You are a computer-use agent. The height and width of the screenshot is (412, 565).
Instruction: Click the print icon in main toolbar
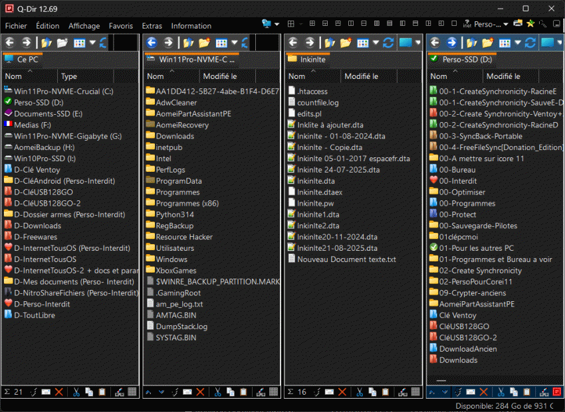(x=518, y=24)
